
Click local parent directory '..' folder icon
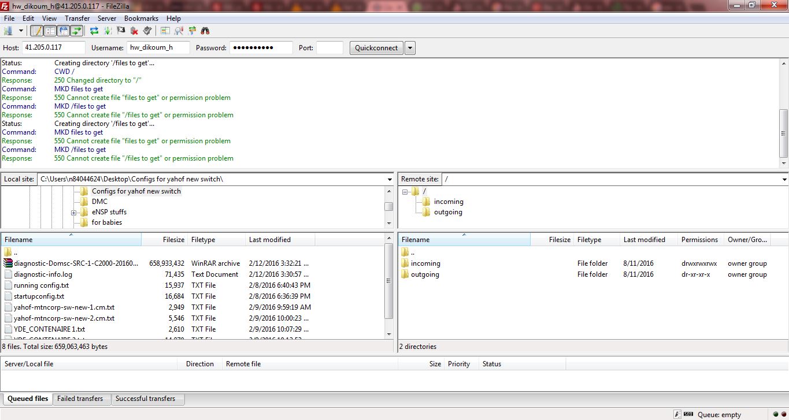tap(8, 252)
